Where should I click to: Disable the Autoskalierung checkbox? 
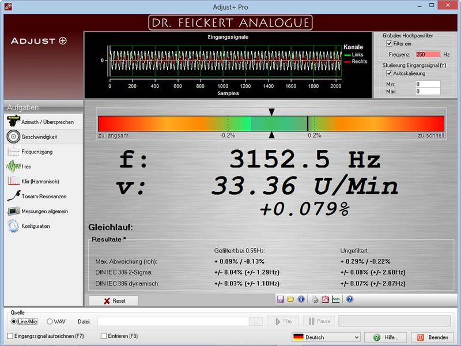coord(390,73)
